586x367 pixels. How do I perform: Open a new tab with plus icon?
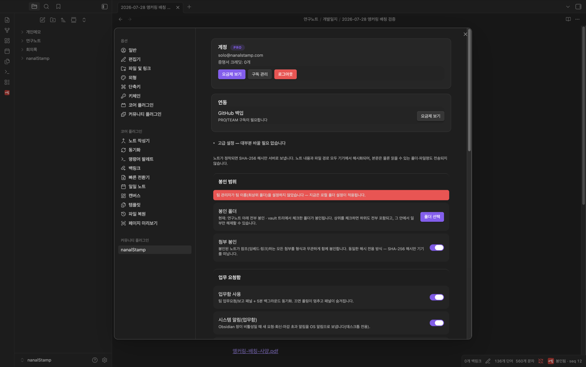click(x=189, y=7)
